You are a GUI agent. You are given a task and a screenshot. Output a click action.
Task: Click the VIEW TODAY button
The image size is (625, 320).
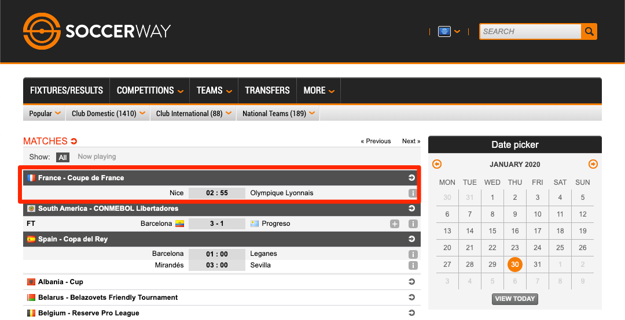click(x=515, y=299)
